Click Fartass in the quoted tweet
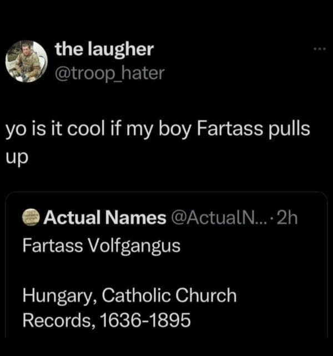This screenshot has width=333, height=356. click(52, 245)
